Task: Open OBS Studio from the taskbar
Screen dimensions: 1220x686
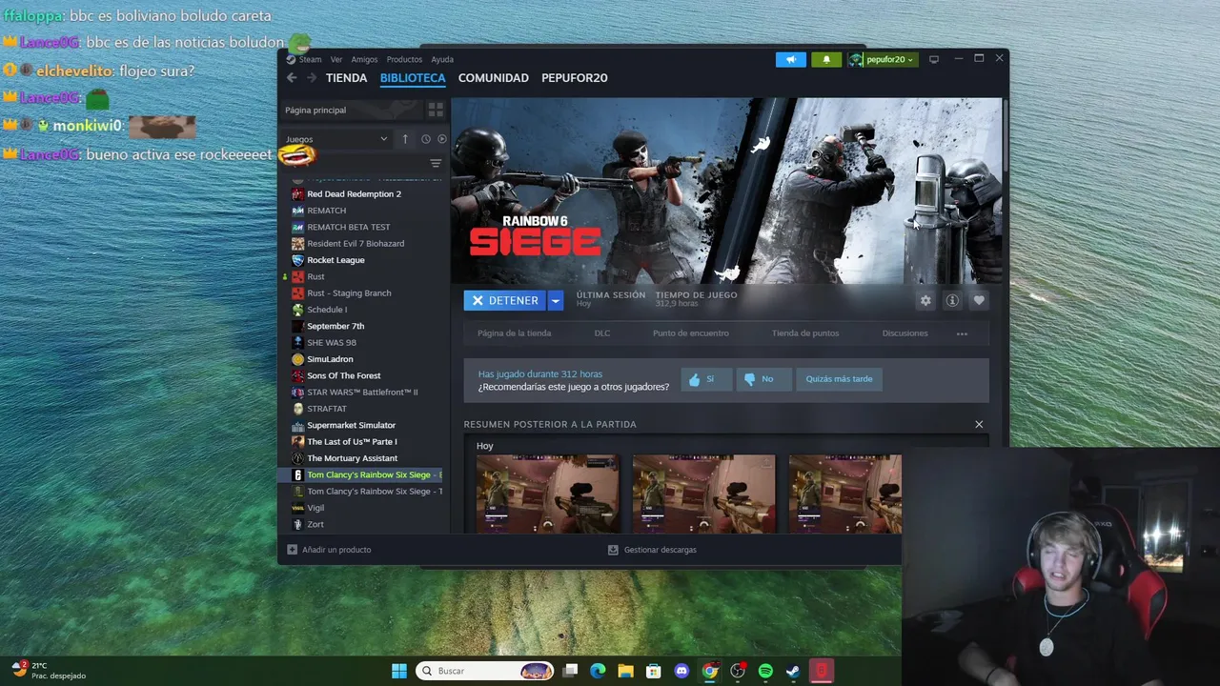Action: click(738, 671)
